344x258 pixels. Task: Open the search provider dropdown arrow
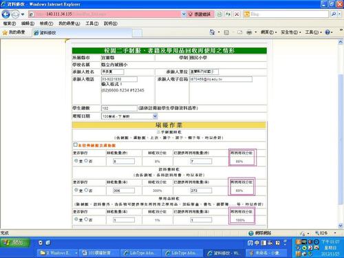pyautogui.click(x=339, y=14)
